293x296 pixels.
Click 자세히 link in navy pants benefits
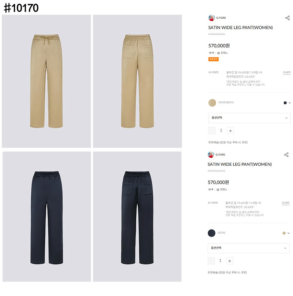click(x=286, y=203)
